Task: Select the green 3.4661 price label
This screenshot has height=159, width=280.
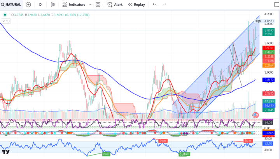Action: coord(268,52)
